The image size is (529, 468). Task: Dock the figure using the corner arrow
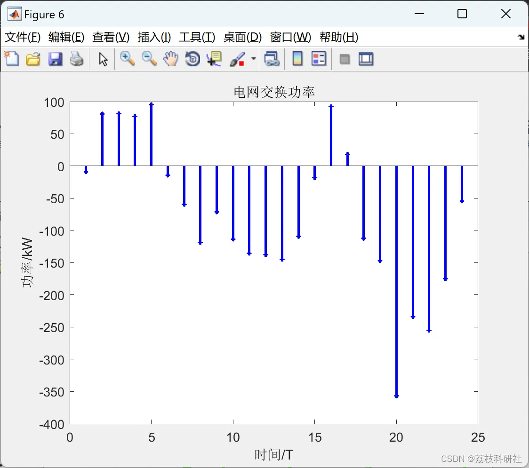pyautogui.click(x=521, y=37)
